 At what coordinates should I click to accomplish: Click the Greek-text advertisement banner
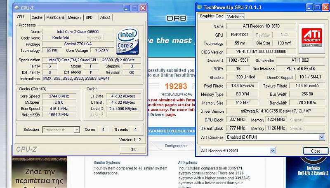[39, 173]
